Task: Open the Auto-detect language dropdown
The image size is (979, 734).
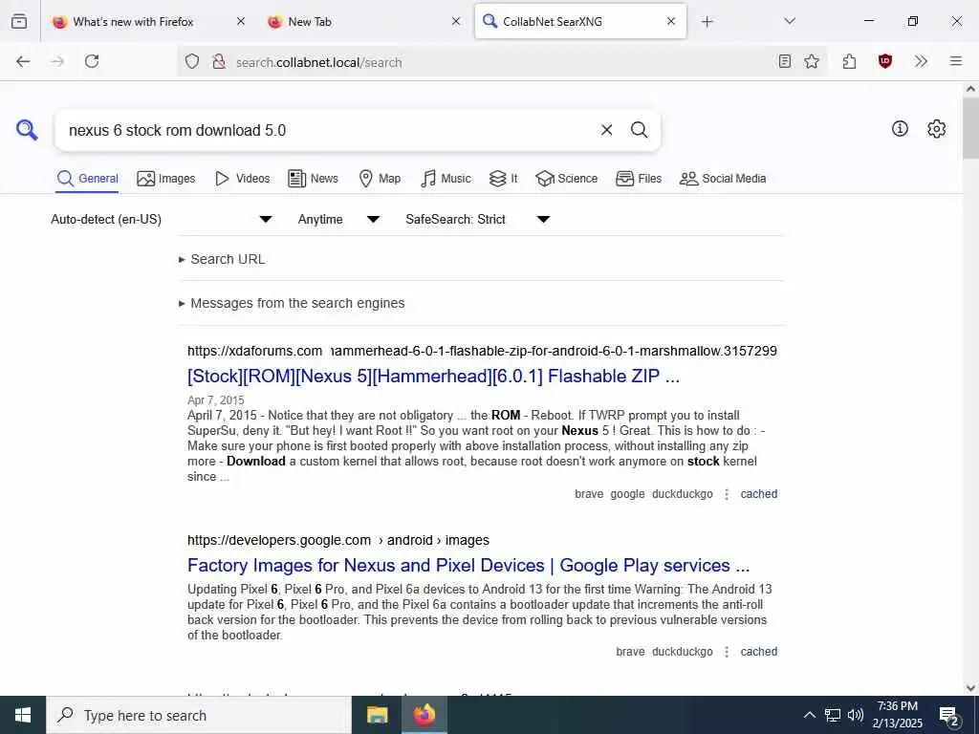Action: click(162, 219)
